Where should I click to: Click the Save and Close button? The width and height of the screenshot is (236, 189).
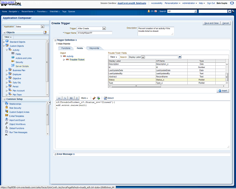(211, 23)
